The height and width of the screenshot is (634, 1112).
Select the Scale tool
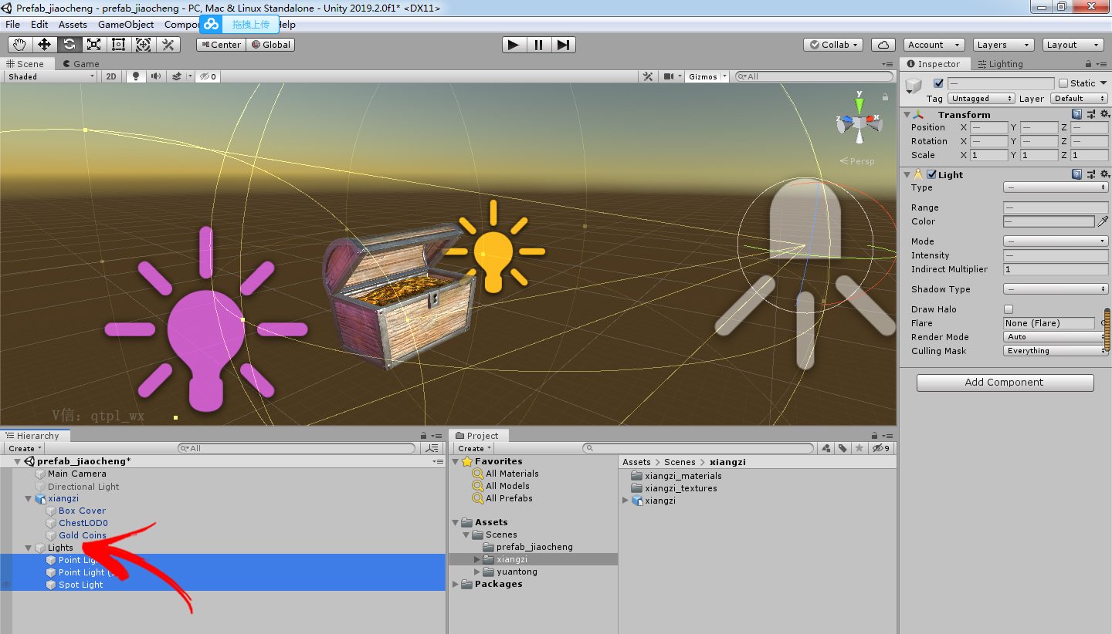[x=93, y=44]
